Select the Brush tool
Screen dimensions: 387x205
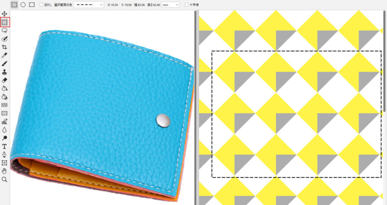click(5, 64)
